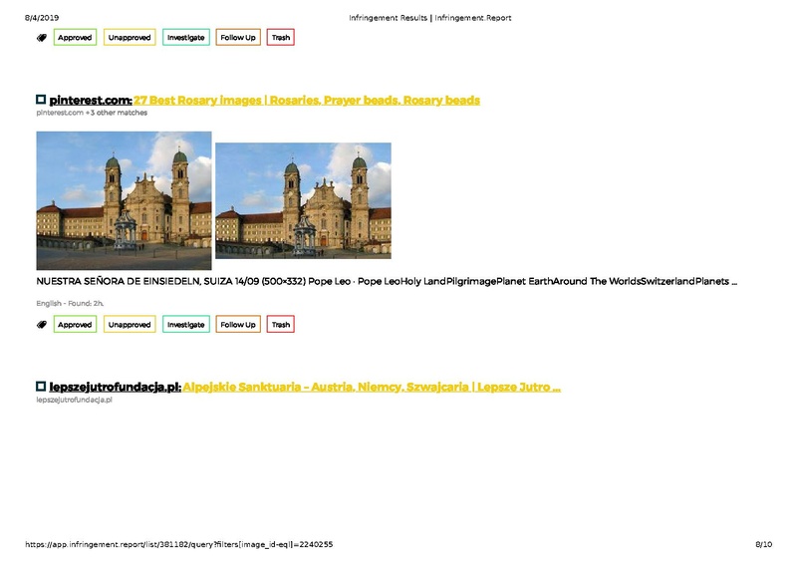The image size is (797, 563).
Task: Click the 8/10 page number
Action: (763, 544)
